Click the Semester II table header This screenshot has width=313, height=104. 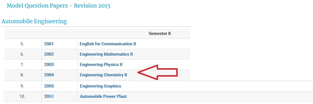[159, 34]
